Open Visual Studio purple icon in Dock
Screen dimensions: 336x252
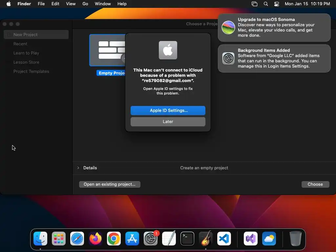pos(251,239)
